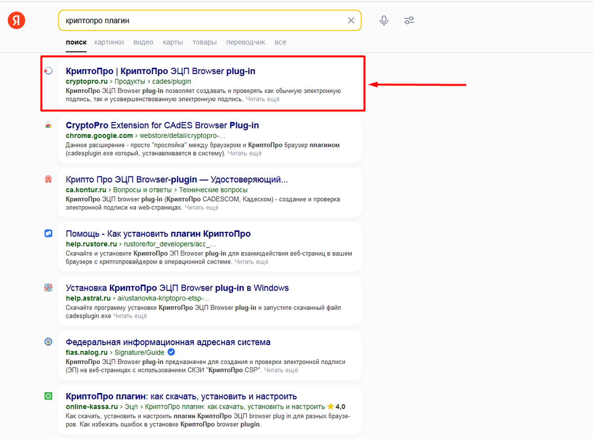Click 'Читать ещё' in fias.nalog.ru snippet
This screenshot has height=439, width=593.
tap(281, 370)
